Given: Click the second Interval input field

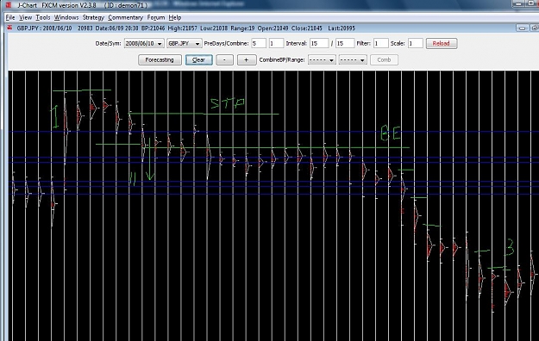Looking at the screenshot, I should click(x=345, y=44).
